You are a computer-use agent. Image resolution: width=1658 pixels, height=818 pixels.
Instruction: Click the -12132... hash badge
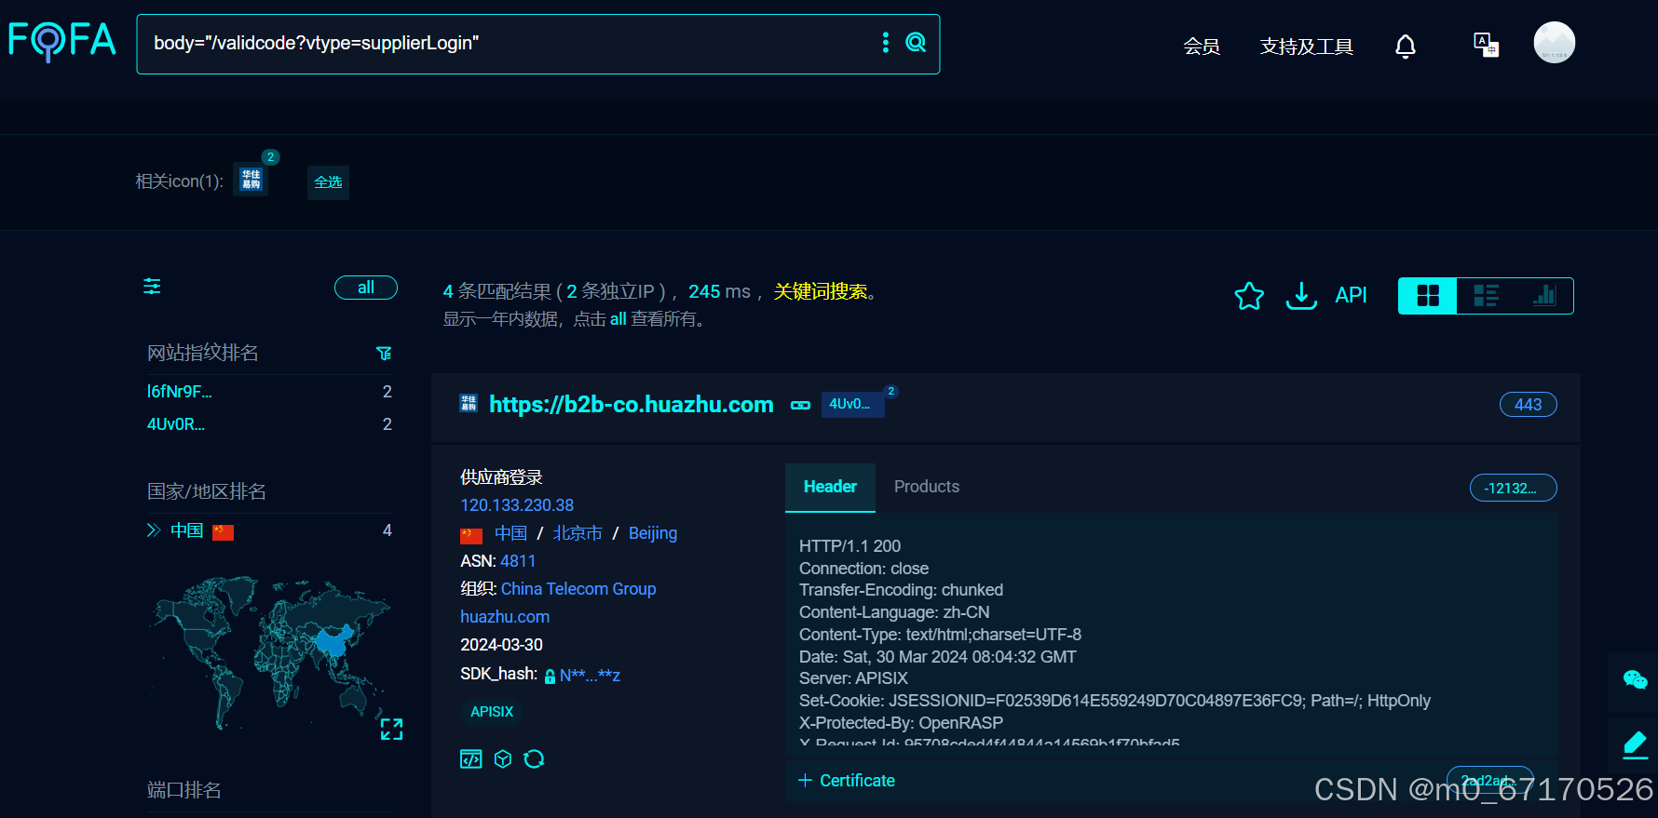point(1513,488)
